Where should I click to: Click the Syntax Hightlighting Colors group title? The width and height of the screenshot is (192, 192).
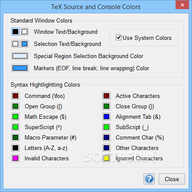pos(45,85)
